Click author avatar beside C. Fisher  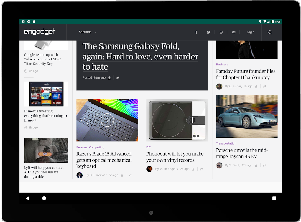219,86
